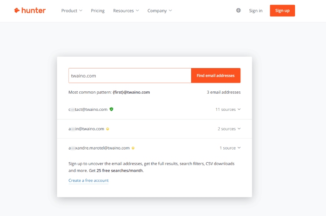Expand the 1 source list
326x216 pixels.
230,148
